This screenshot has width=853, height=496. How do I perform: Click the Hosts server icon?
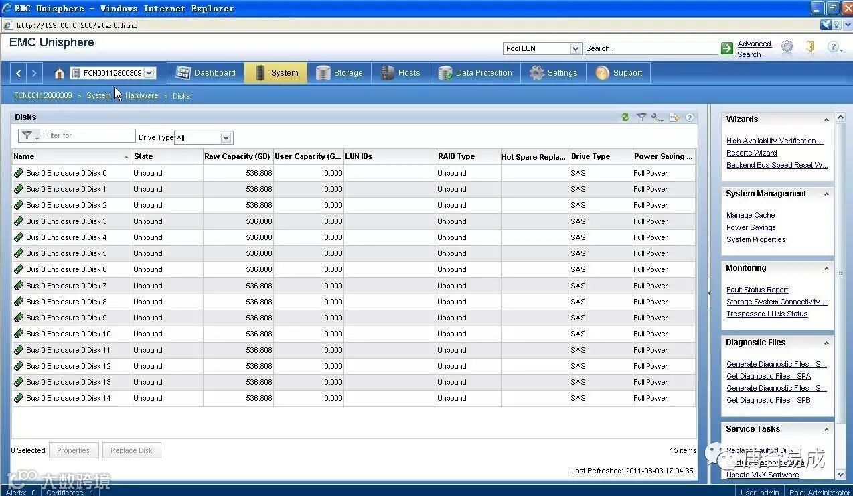388,73
